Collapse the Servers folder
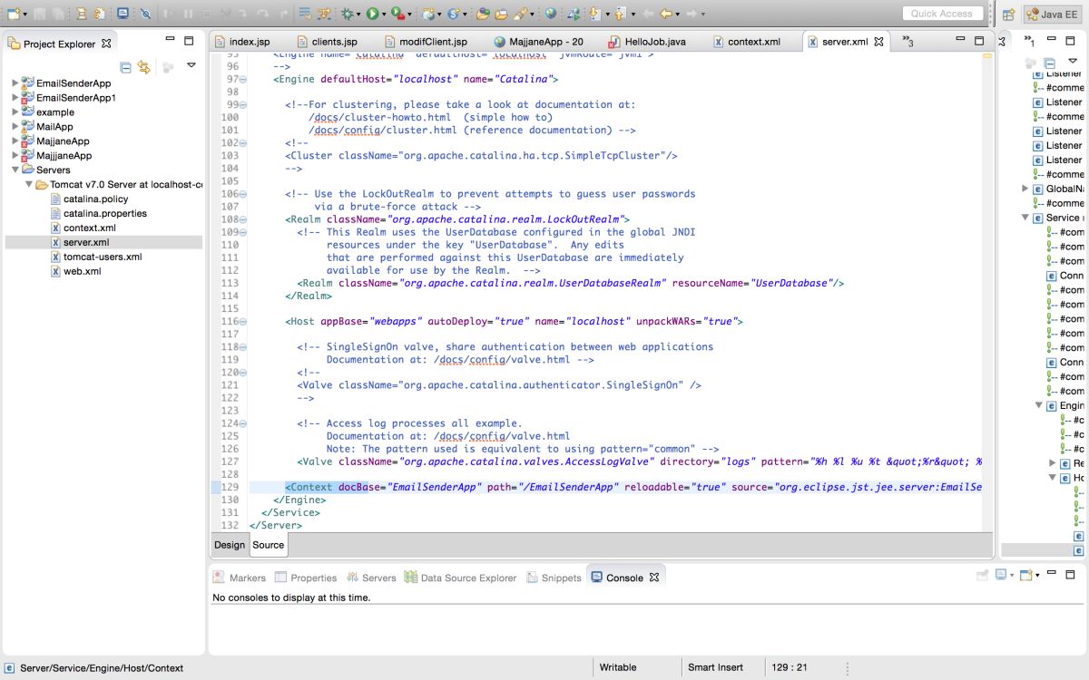The height and width of the screenshot is (680, 1089). (x=15, y=170)
